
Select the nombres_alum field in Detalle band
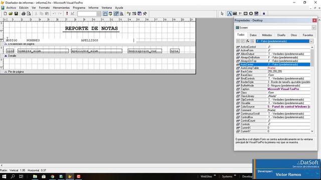(43, 51)
